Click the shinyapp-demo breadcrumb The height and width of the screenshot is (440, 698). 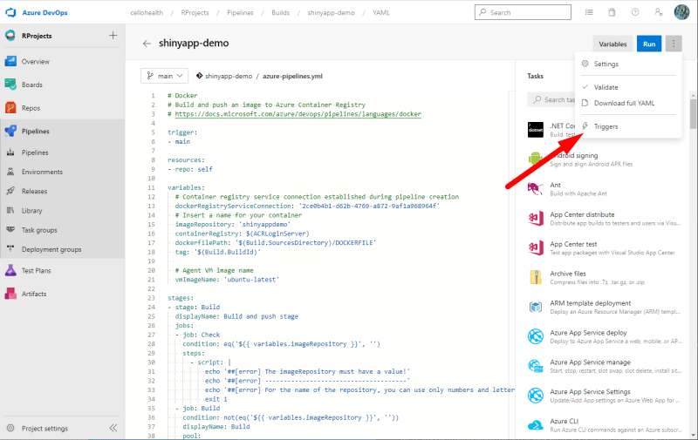tap(332, 12)
